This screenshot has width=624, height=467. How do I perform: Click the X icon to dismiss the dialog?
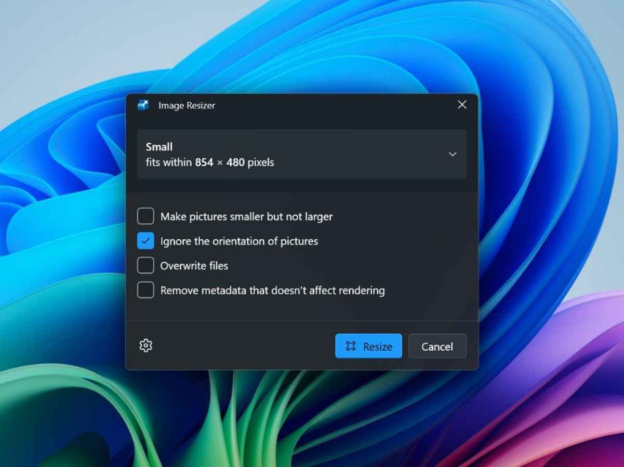(461, 104)
